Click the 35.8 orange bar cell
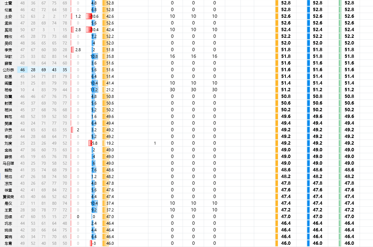 [x=110, y=57]
